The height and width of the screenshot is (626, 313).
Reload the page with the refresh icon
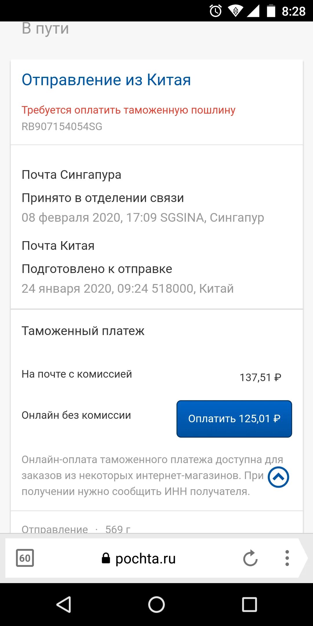tap(250, 558)
